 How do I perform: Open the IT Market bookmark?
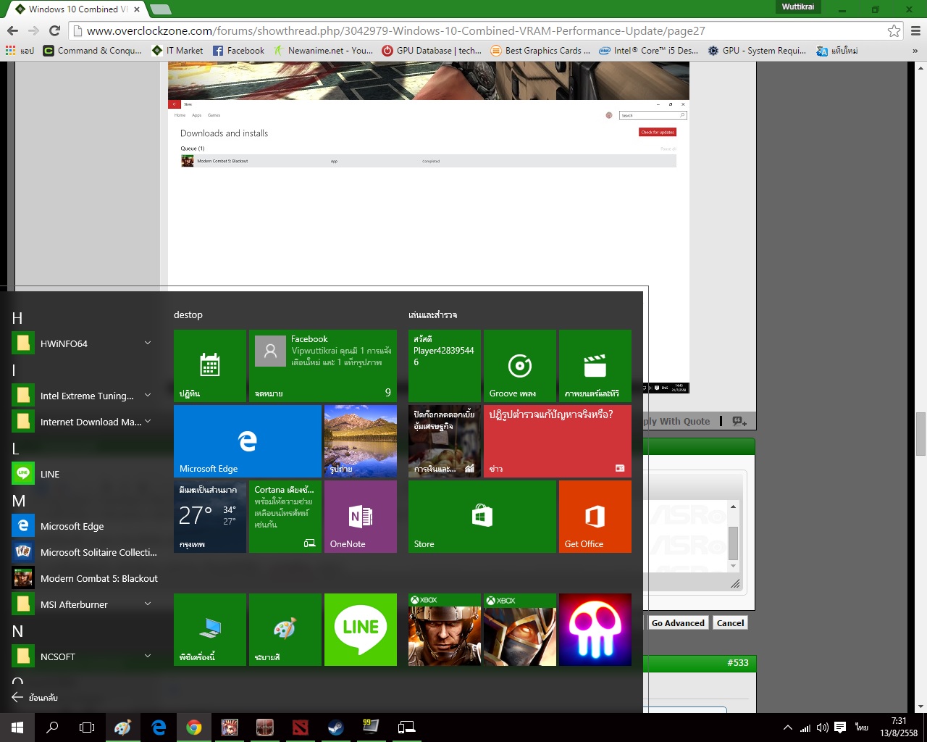(x=177, y=51)
